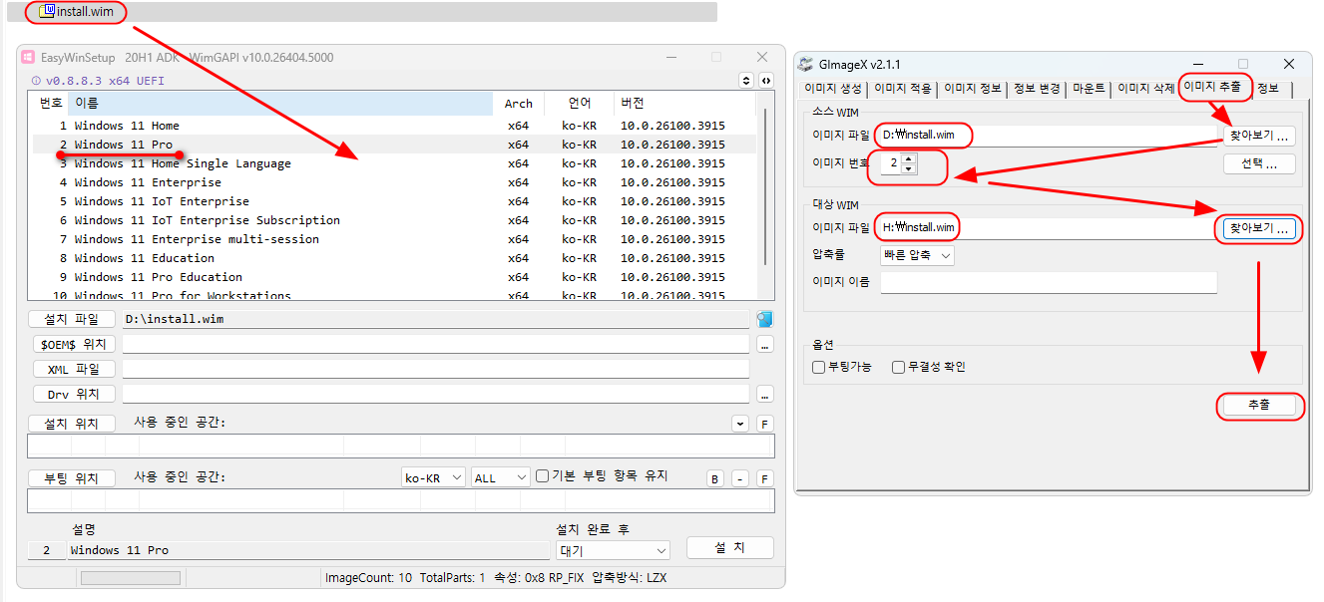Switch to the 이미지 적용 tab
This screenshot has width=1324, height=602.
[x=903, y=89]
